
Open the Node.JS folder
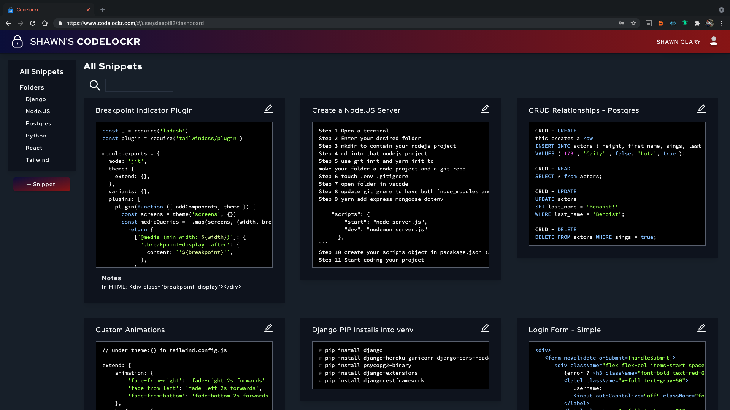[38, 111]
